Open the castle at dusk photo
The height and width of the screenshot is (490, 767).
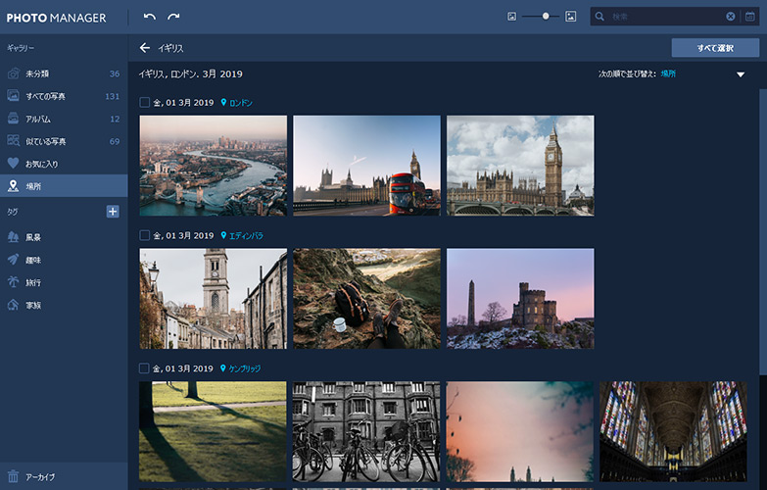tap(520, 299)
